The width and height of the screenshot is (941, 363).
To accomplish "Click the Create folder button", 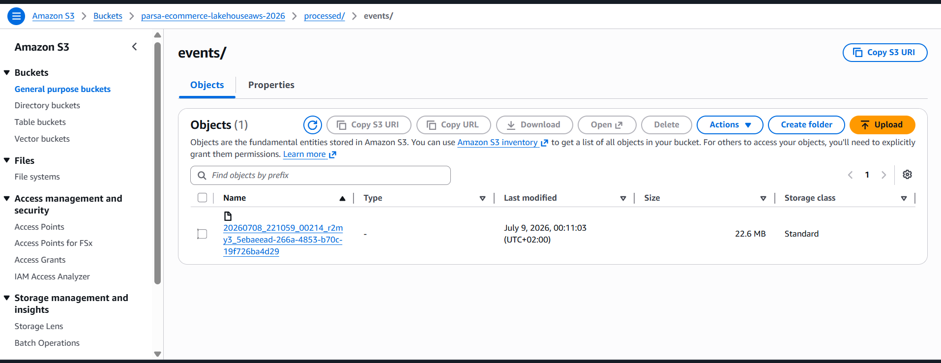I will pos(806,125).
